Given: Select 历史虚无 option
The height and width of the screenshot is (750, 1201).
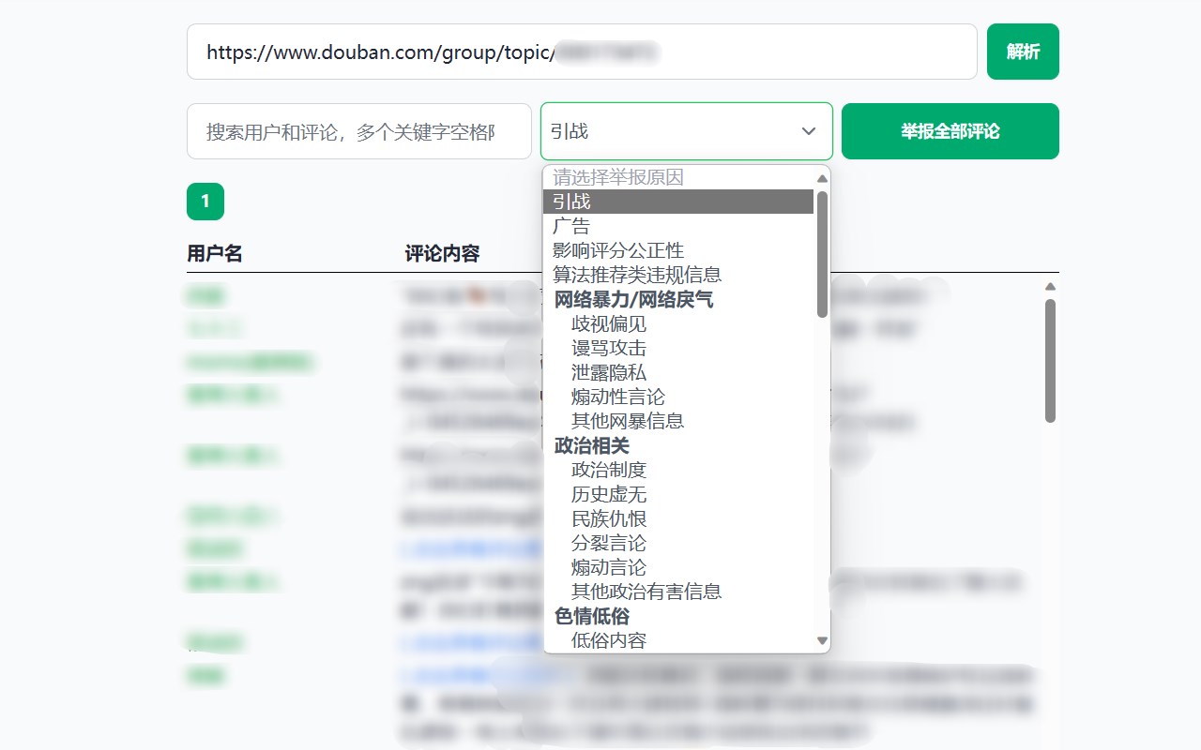Looking at the screenshot, I should [x=678, y=494].
